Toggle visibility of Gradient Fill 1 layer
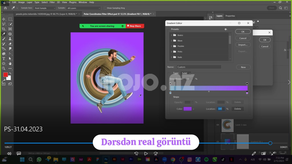Image resolution: width=292 pixels, height=164 pixels. coord(218,142)
